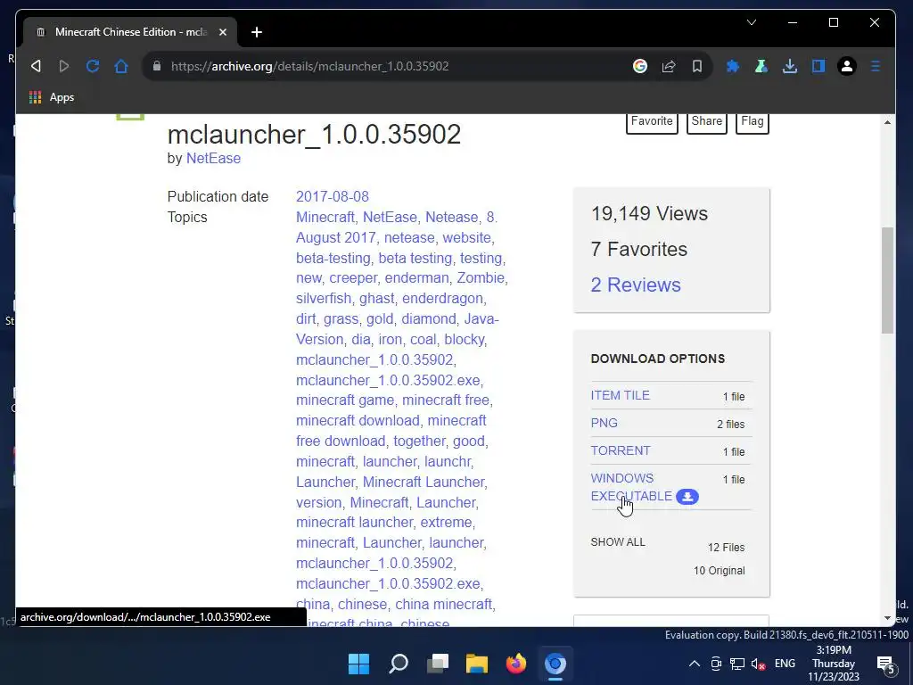
Task: Open the browser main menu icon
Action: pyautogui.click(x=876, y=66)
